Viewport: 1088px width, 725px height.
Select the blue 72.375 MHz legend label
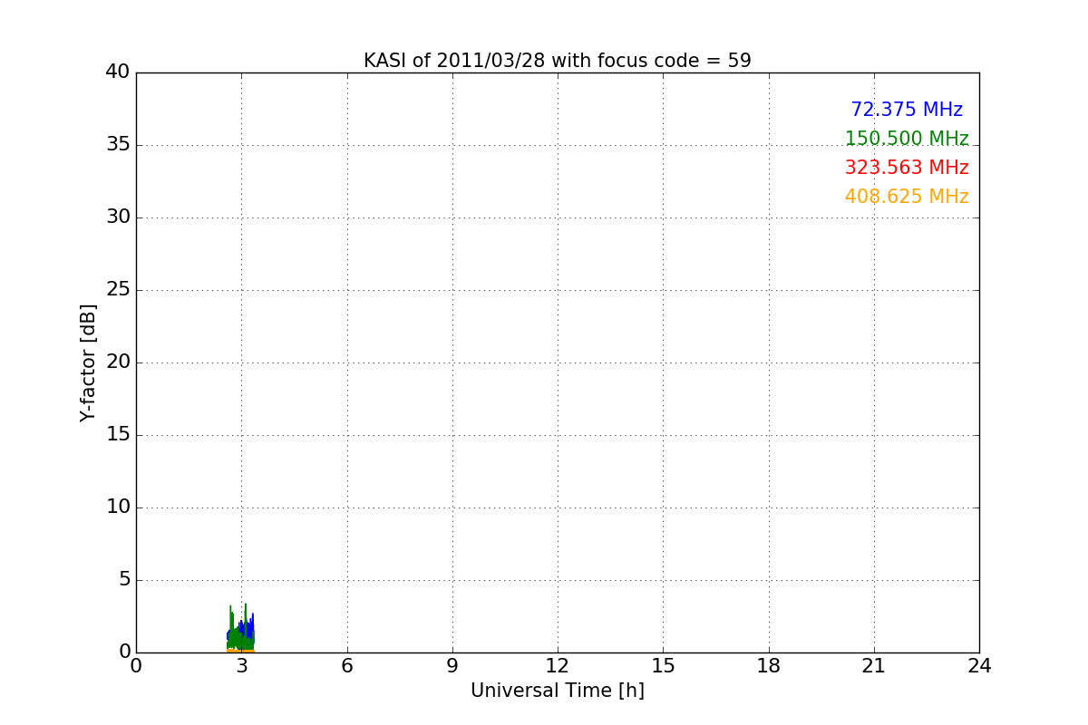[907, 110]
